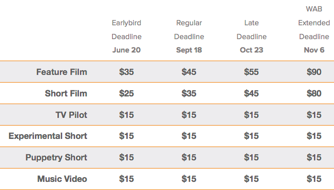Select the Short Film row label
This screenshot has height=190, width=334.
[66, 93]
